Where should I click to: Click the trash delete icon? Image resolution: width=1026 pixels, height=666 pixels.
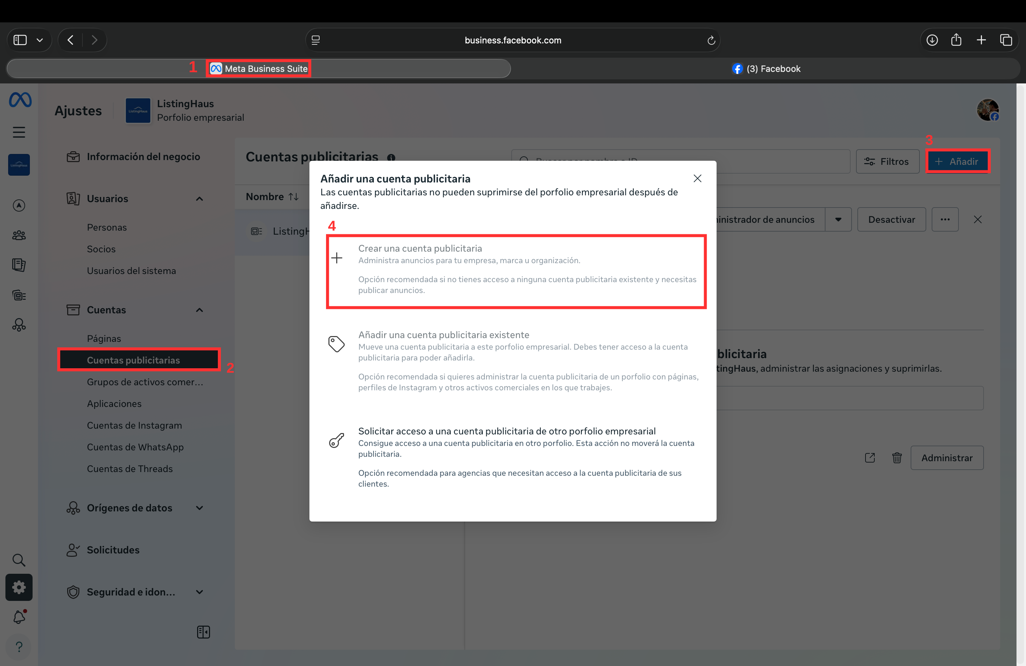coord(897,457)
